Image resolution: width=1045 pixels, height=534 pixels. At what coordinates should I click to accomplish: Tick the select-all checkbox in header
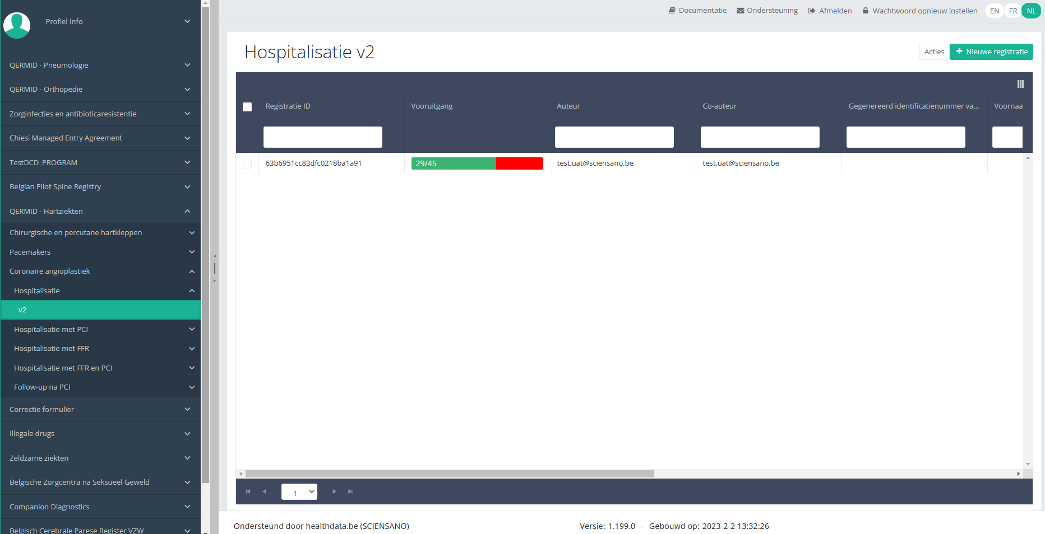coord(247,107)
